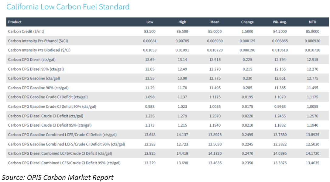Select Diesel Combined weekly average 14.0395
Viewport: 330px width, 182px height.
coord(280,153)
